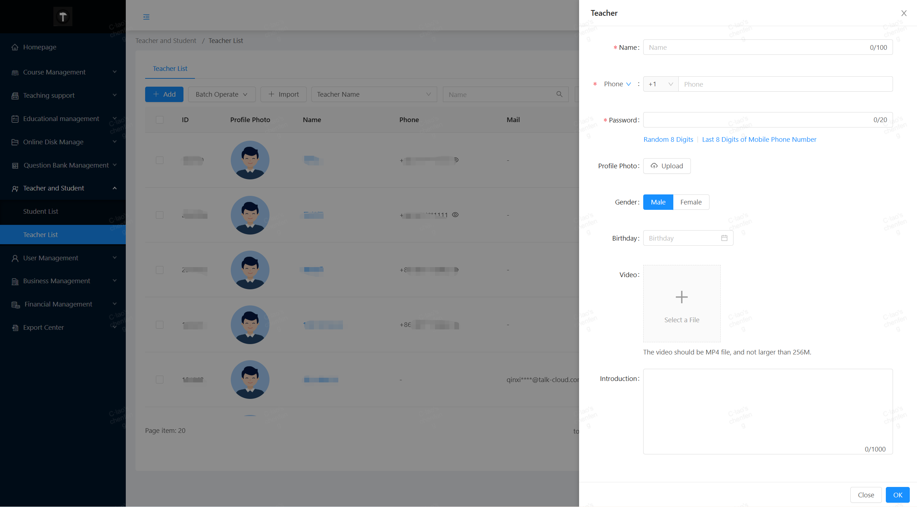Click the collapse sidebar menu icon

[146, 17]
